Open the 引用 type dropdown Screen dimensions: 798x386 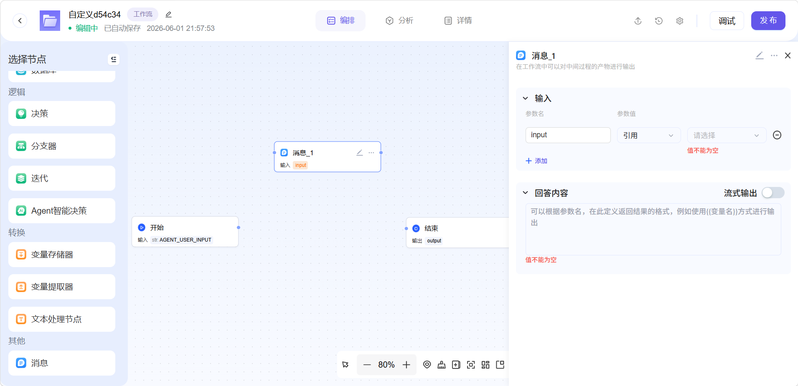pos(649,135)
